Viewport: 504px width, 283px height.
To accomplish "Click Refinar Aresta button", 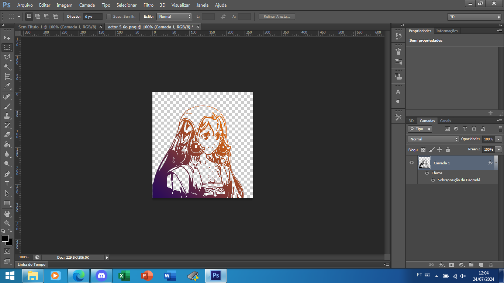I will point(277,17).
